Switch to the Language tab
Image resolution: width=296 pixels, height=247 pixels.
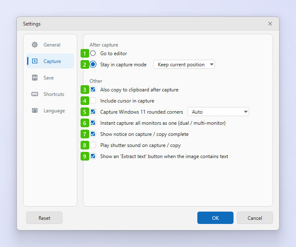pyautogui.click(x=50, y=111)
